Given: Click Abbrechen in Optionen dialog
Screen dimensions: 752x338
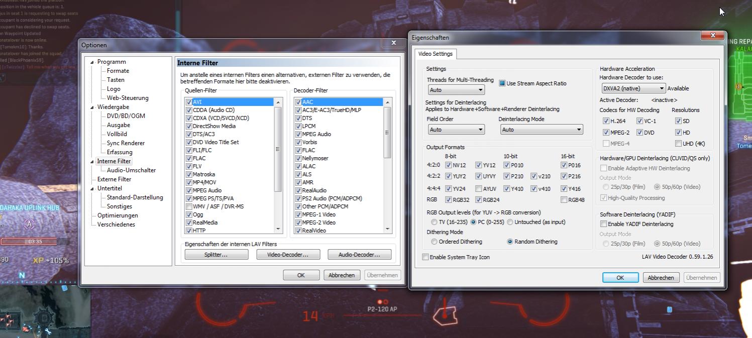Looking at the screenshot, I should (342, 275).
